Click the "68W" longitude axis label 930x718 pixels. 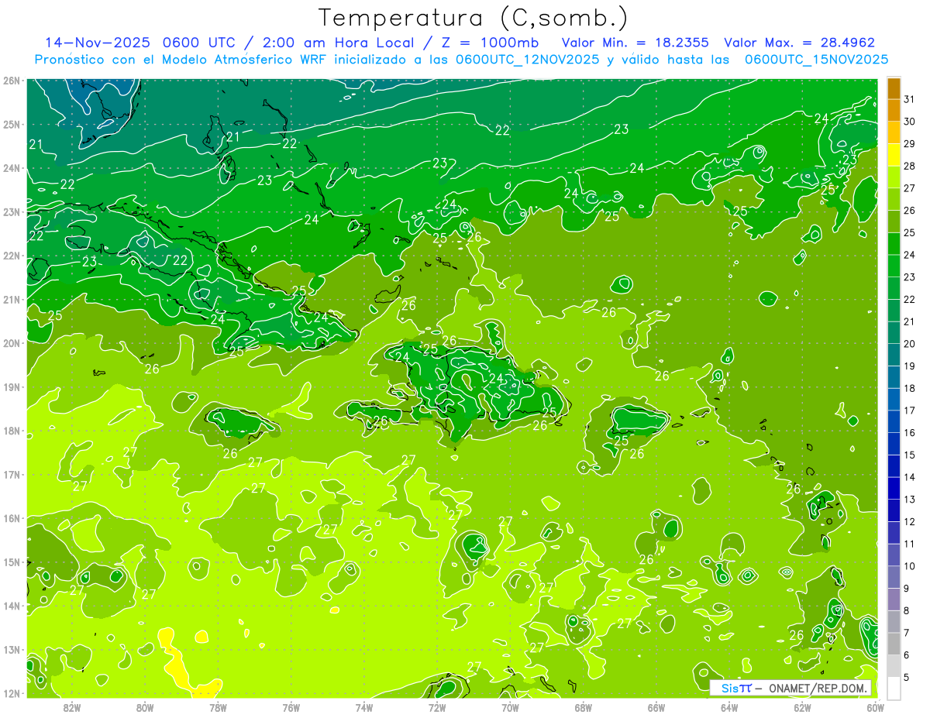point(584,707)
